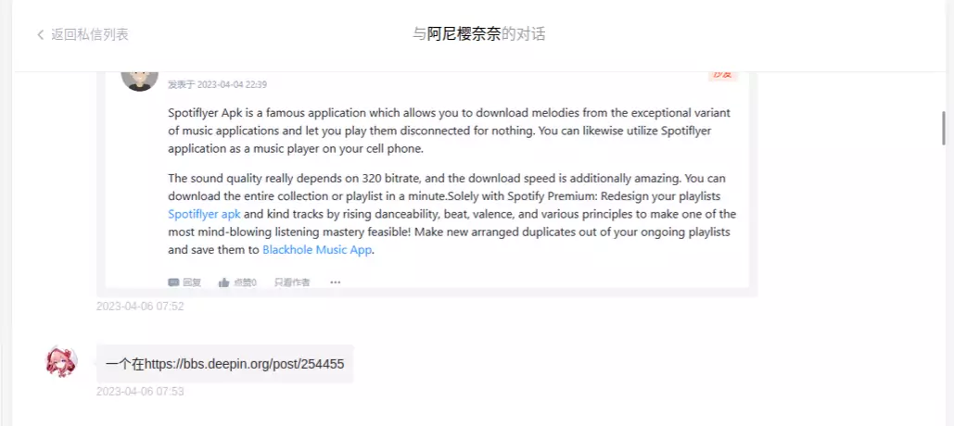
Task: Click the back chevron arrow icon
Action: pos(40,34)
